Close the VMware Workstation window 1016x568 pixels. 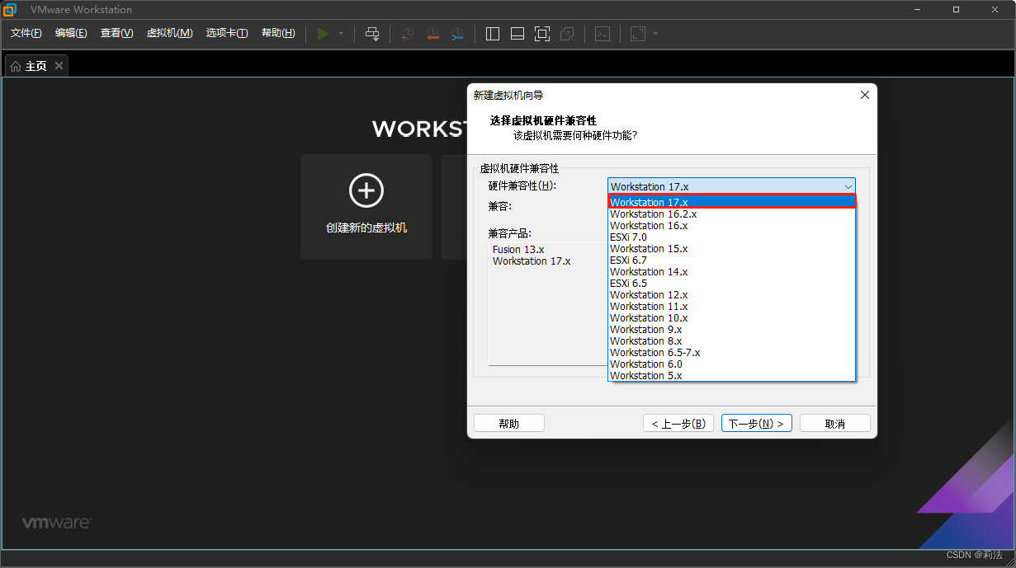pos(995,10)
